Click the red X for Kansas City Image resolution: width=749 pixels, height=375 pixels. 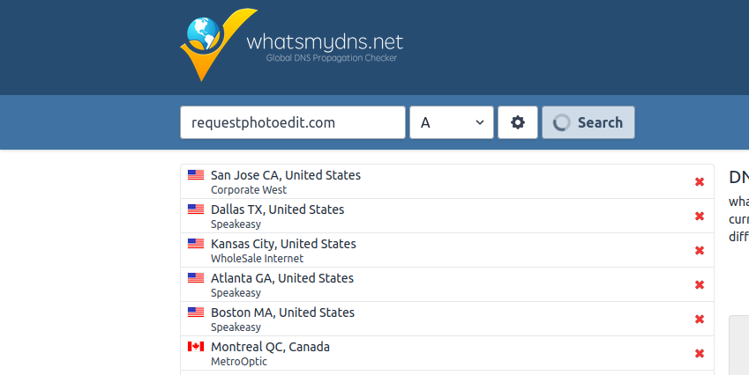click(700, 250)
